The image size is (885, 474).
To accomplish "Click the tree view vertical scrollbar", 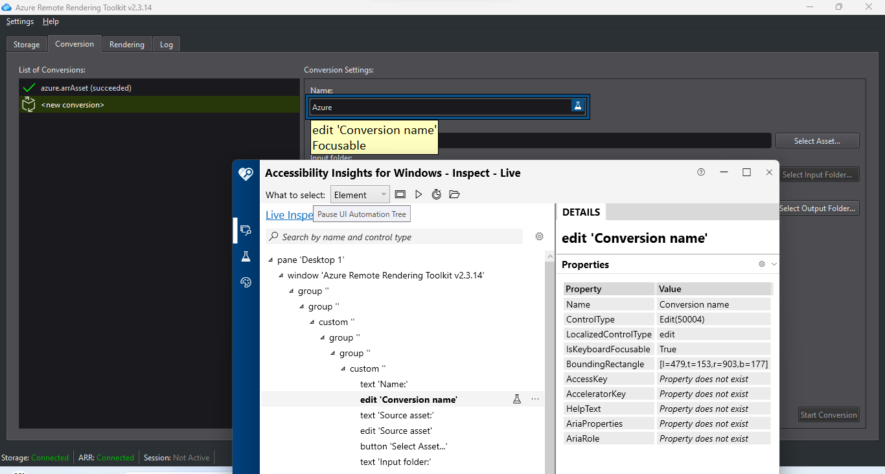I will click(x=549, y=363).
